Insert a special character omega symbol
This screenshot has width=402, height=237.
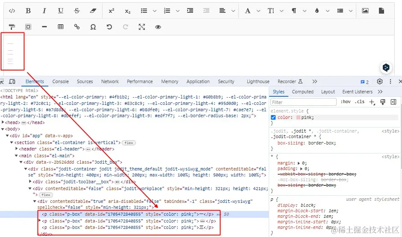point(93,27)
